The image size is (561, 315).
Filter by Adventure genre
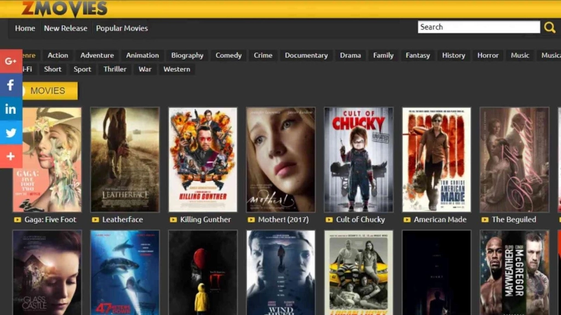click(x=97, y=55)
